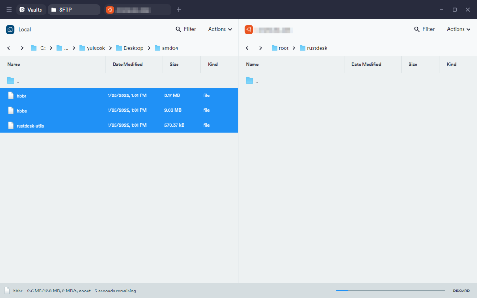Open parent folder .. in Local pane
Viewport: 477px width, 298px height.
point(119,81)
